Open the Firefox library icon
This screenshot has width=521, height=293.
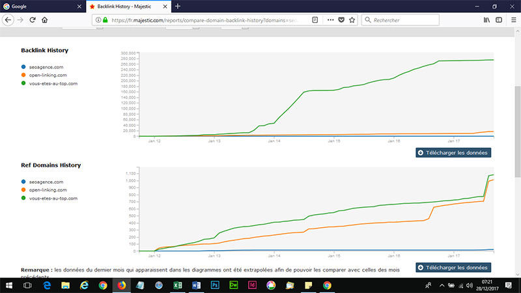pos(486,20)
